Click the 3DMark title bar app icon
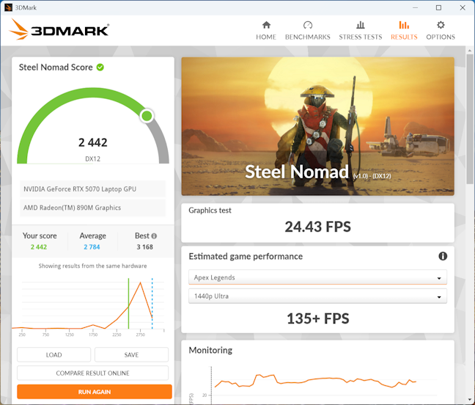This screenshot has width=475, height=405. coord(9,7)
